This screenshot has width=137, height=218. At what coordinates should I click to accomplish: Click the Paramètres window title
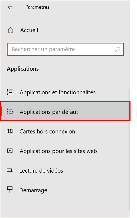point(37,7)
